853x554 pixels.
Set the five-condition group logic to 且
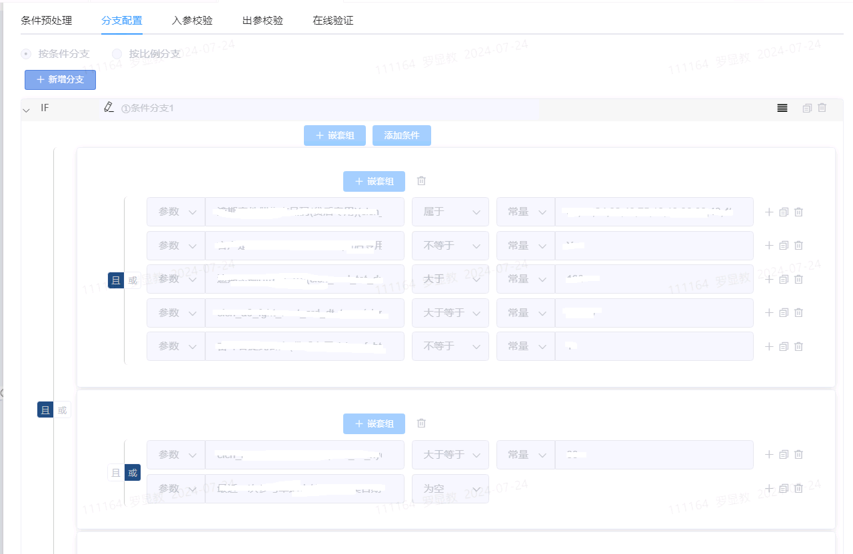(116, 280)
